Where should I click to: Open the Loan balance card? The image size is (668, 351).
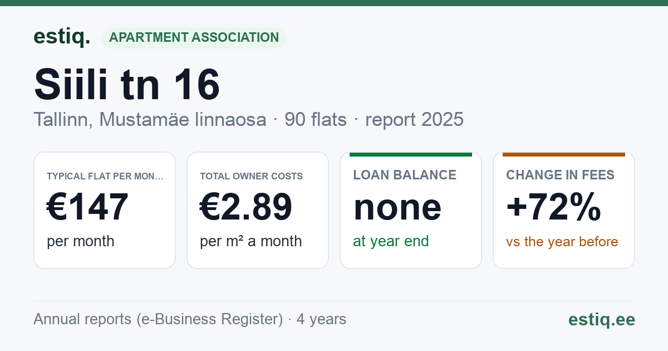(411, 210)
